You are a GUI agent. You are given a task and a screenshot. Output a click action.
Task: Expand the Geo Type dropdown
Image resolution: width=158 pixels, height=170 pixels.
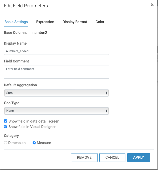point(57,111)
